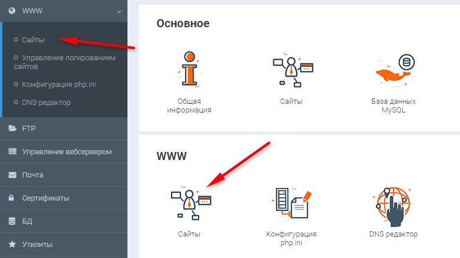Click the Почта envelope icon in sidebar
This screenshot has width=460, height=258.
12,175
